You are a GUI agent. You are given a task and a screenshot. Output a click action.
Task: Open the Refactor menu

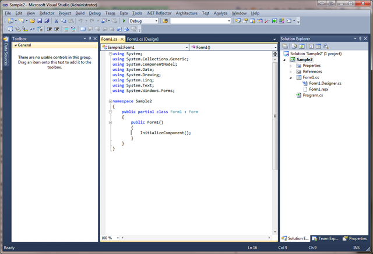point(47,13)
